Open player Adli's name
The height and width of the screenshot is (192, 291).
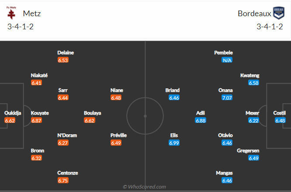[201, 113]
